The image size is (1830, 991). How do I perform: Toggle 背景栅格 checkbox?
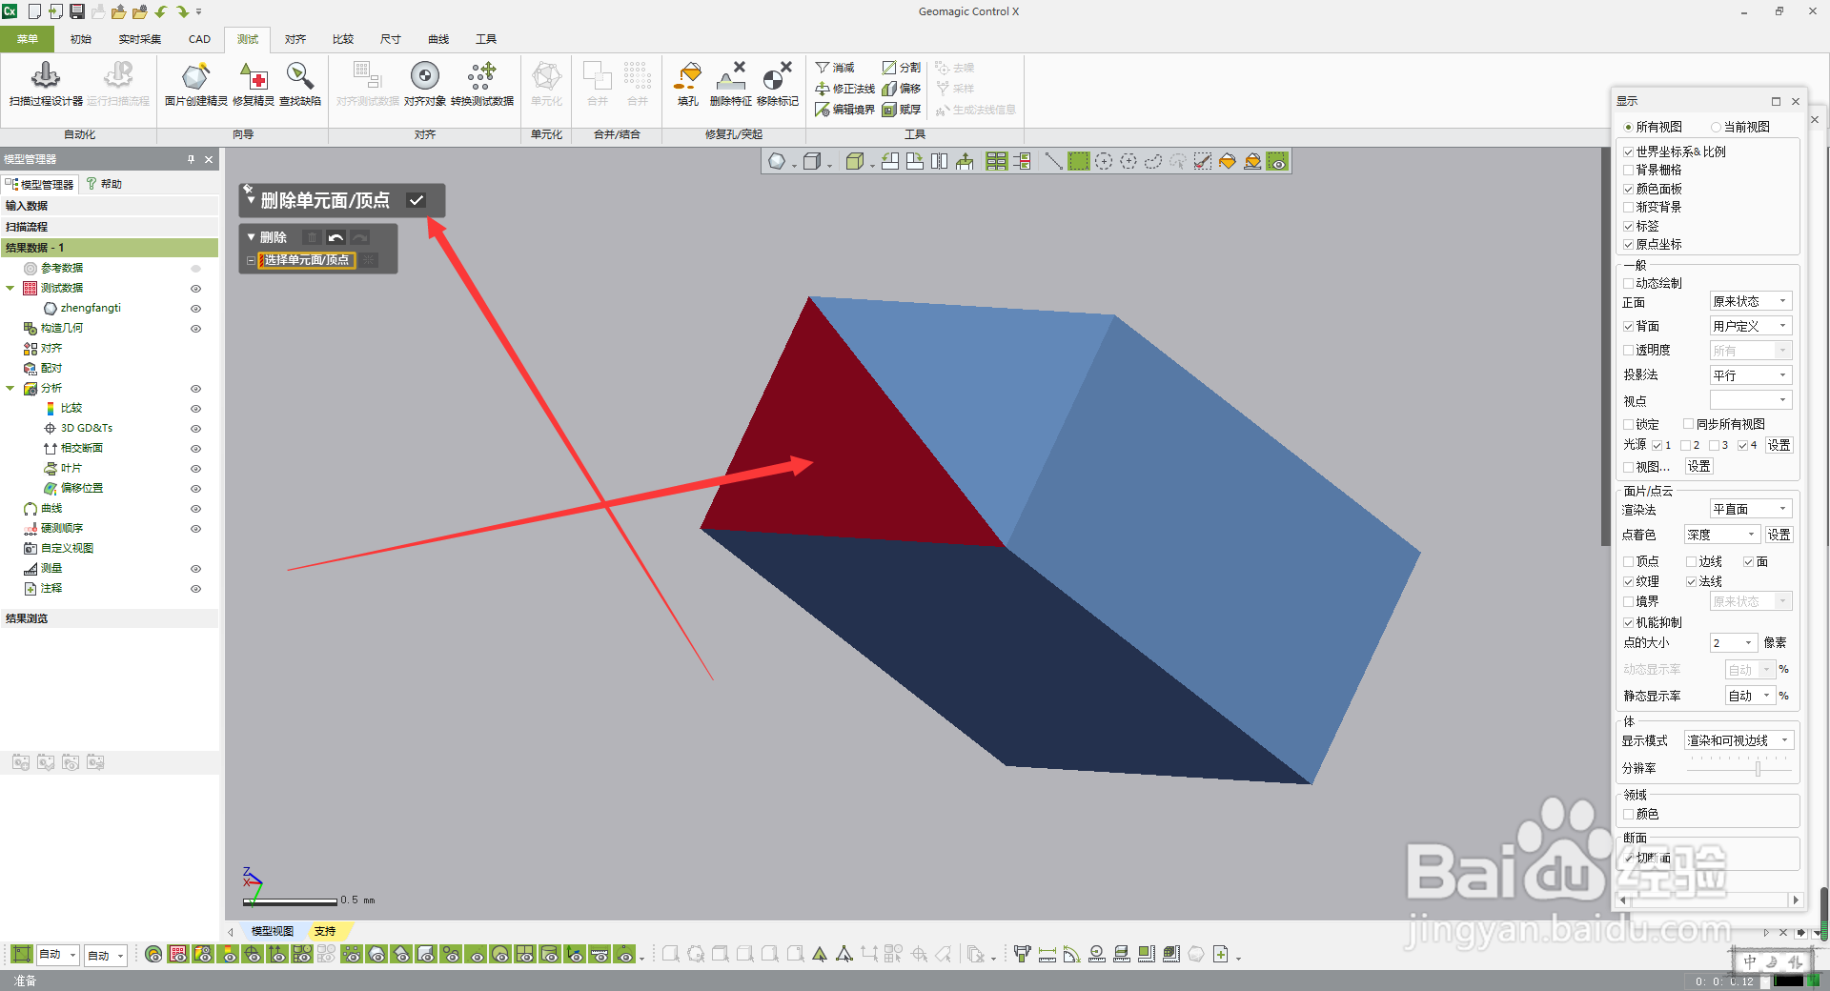(x=1629, y=170)
